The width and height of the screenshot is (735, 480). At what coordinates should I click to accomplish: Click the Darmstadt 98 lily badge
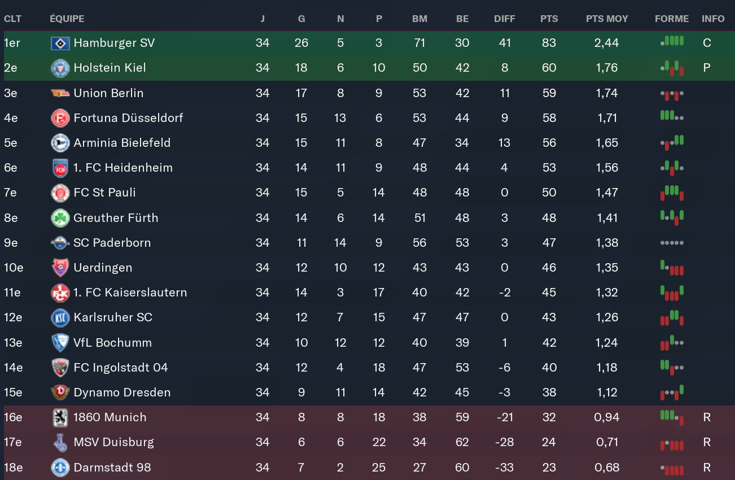(60, 468)
